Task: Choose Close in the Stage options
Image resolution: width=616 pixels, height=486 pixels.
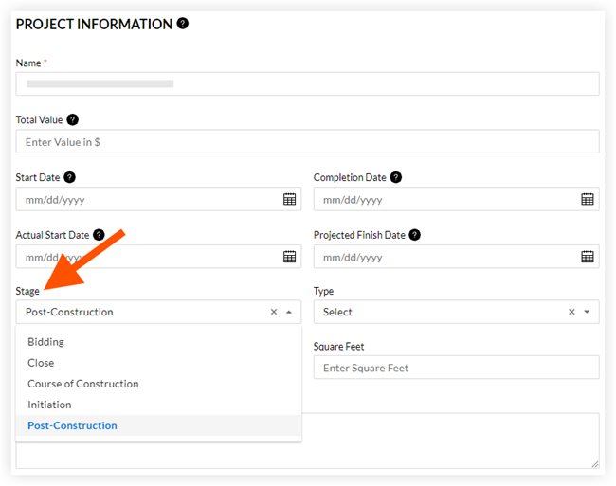Action: coord(41,363)
